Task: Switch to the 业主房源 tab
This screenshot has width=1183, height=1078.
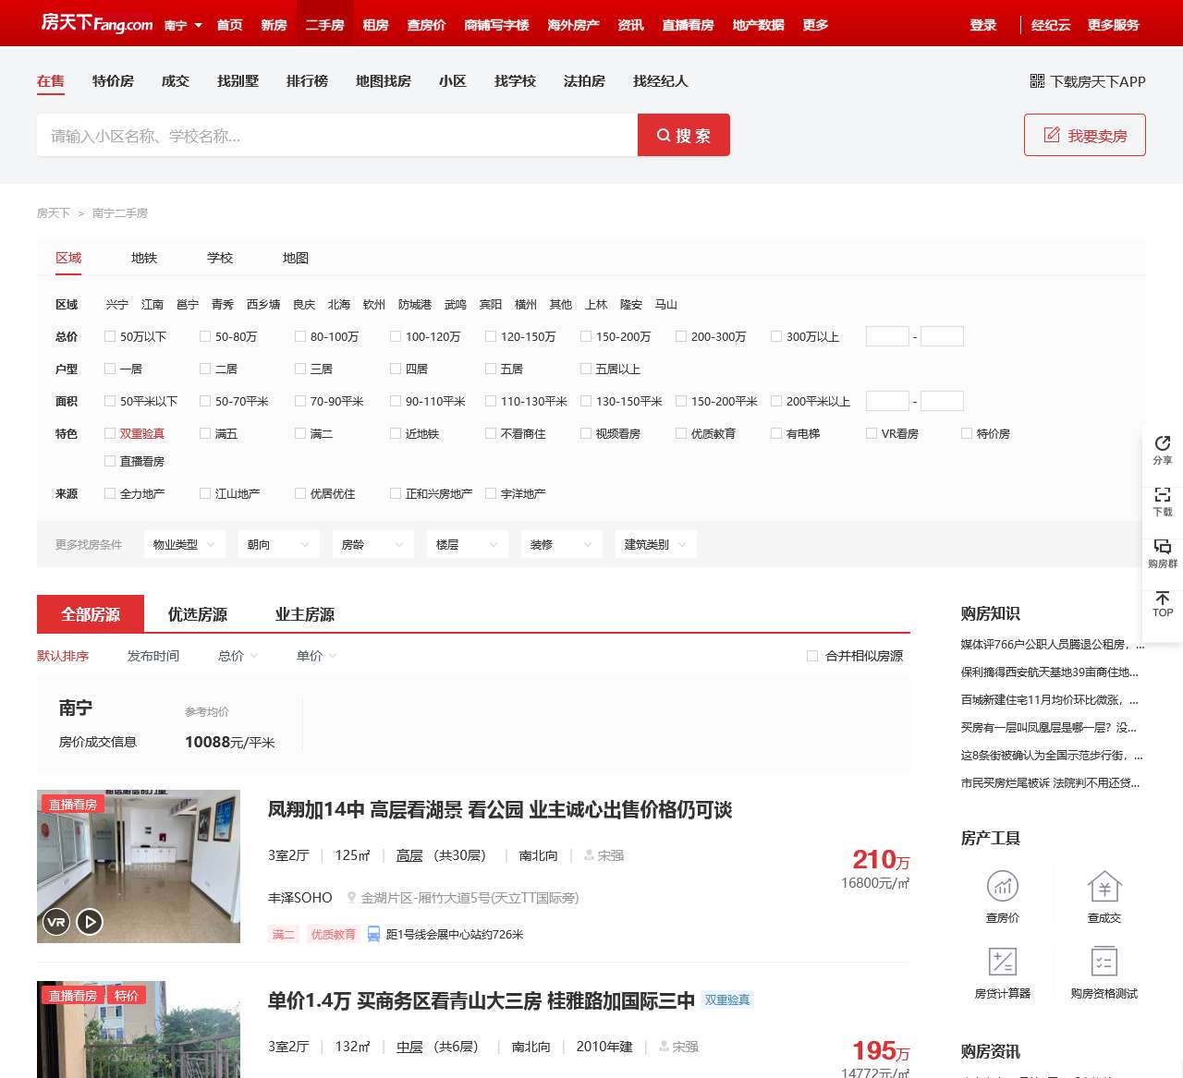Action: (x=304, y=614)
